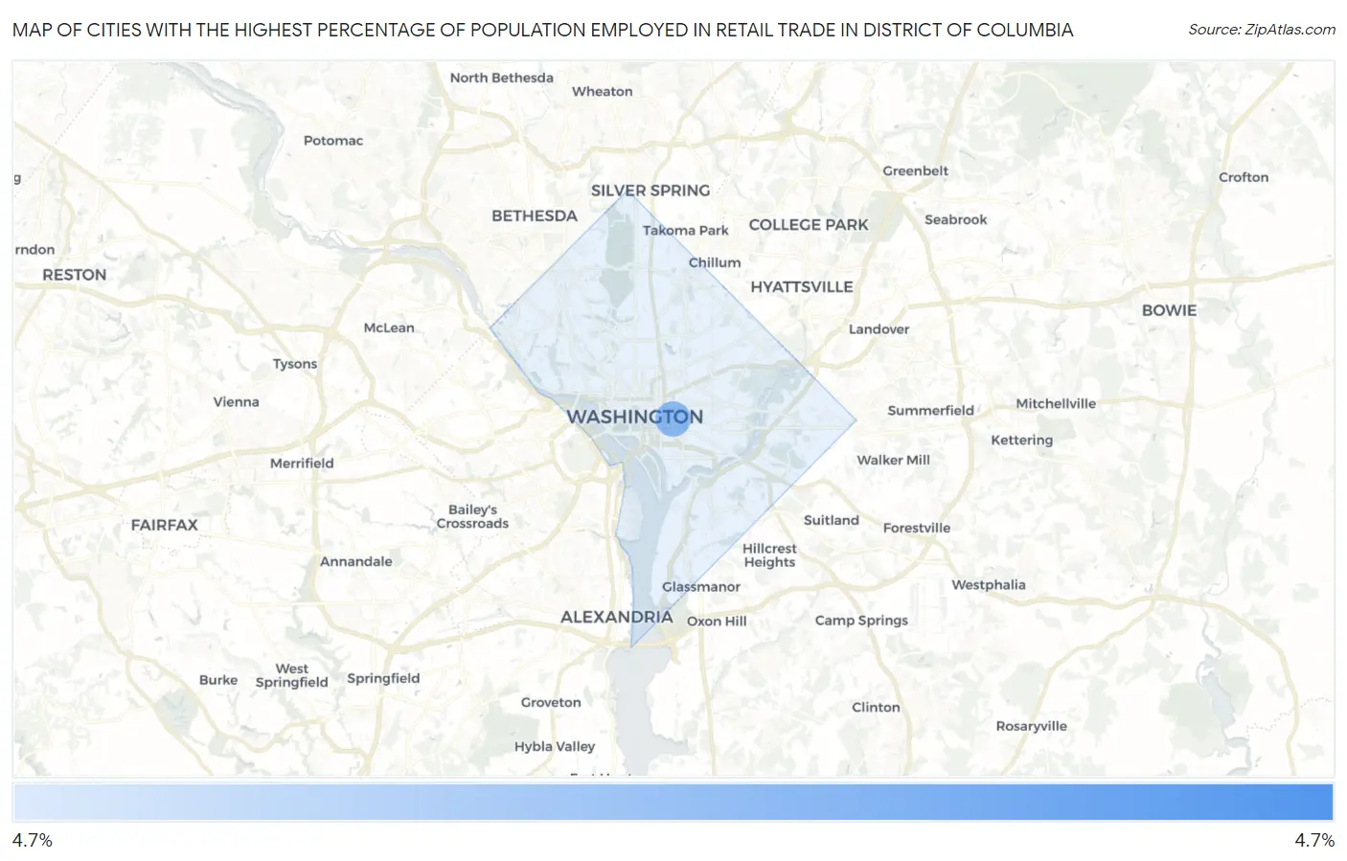Screen dimensions: 1347x861
Task: Click the SILVER SPRING label on map
Action: tap(651, 191)
